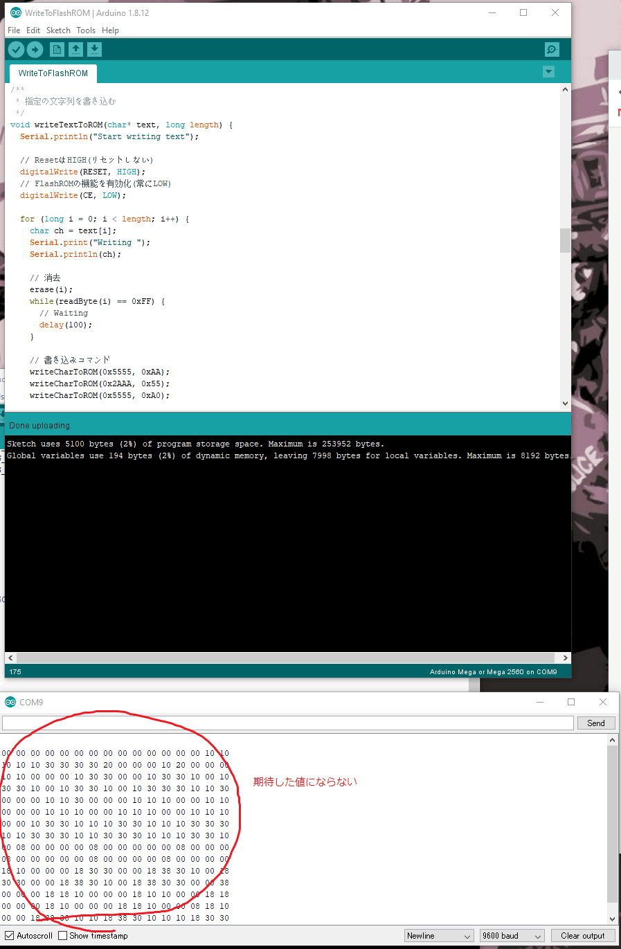Click the 'delay(100);' code line
This screenshot has height=949, width=621.
pyautogui.click(x=65, y=325)
